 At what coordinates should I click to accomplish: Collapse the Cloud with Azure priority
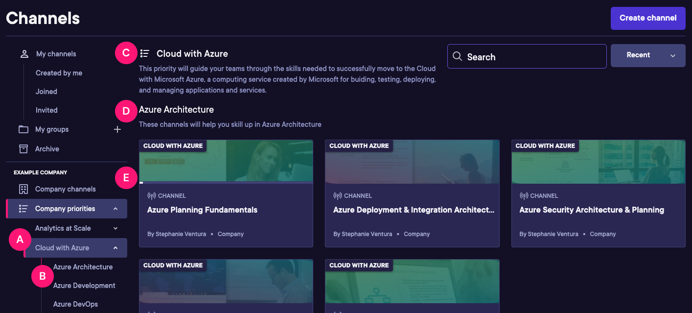point(115,247)
